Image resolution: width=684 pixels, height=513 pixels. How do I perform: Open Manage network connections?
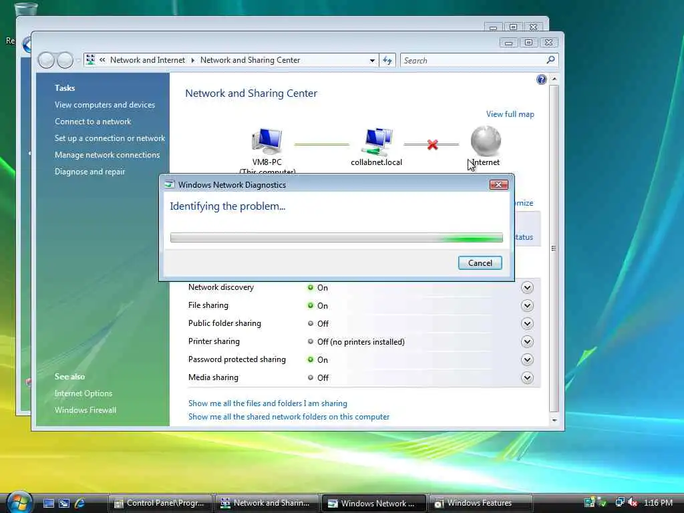pos(107,155)
